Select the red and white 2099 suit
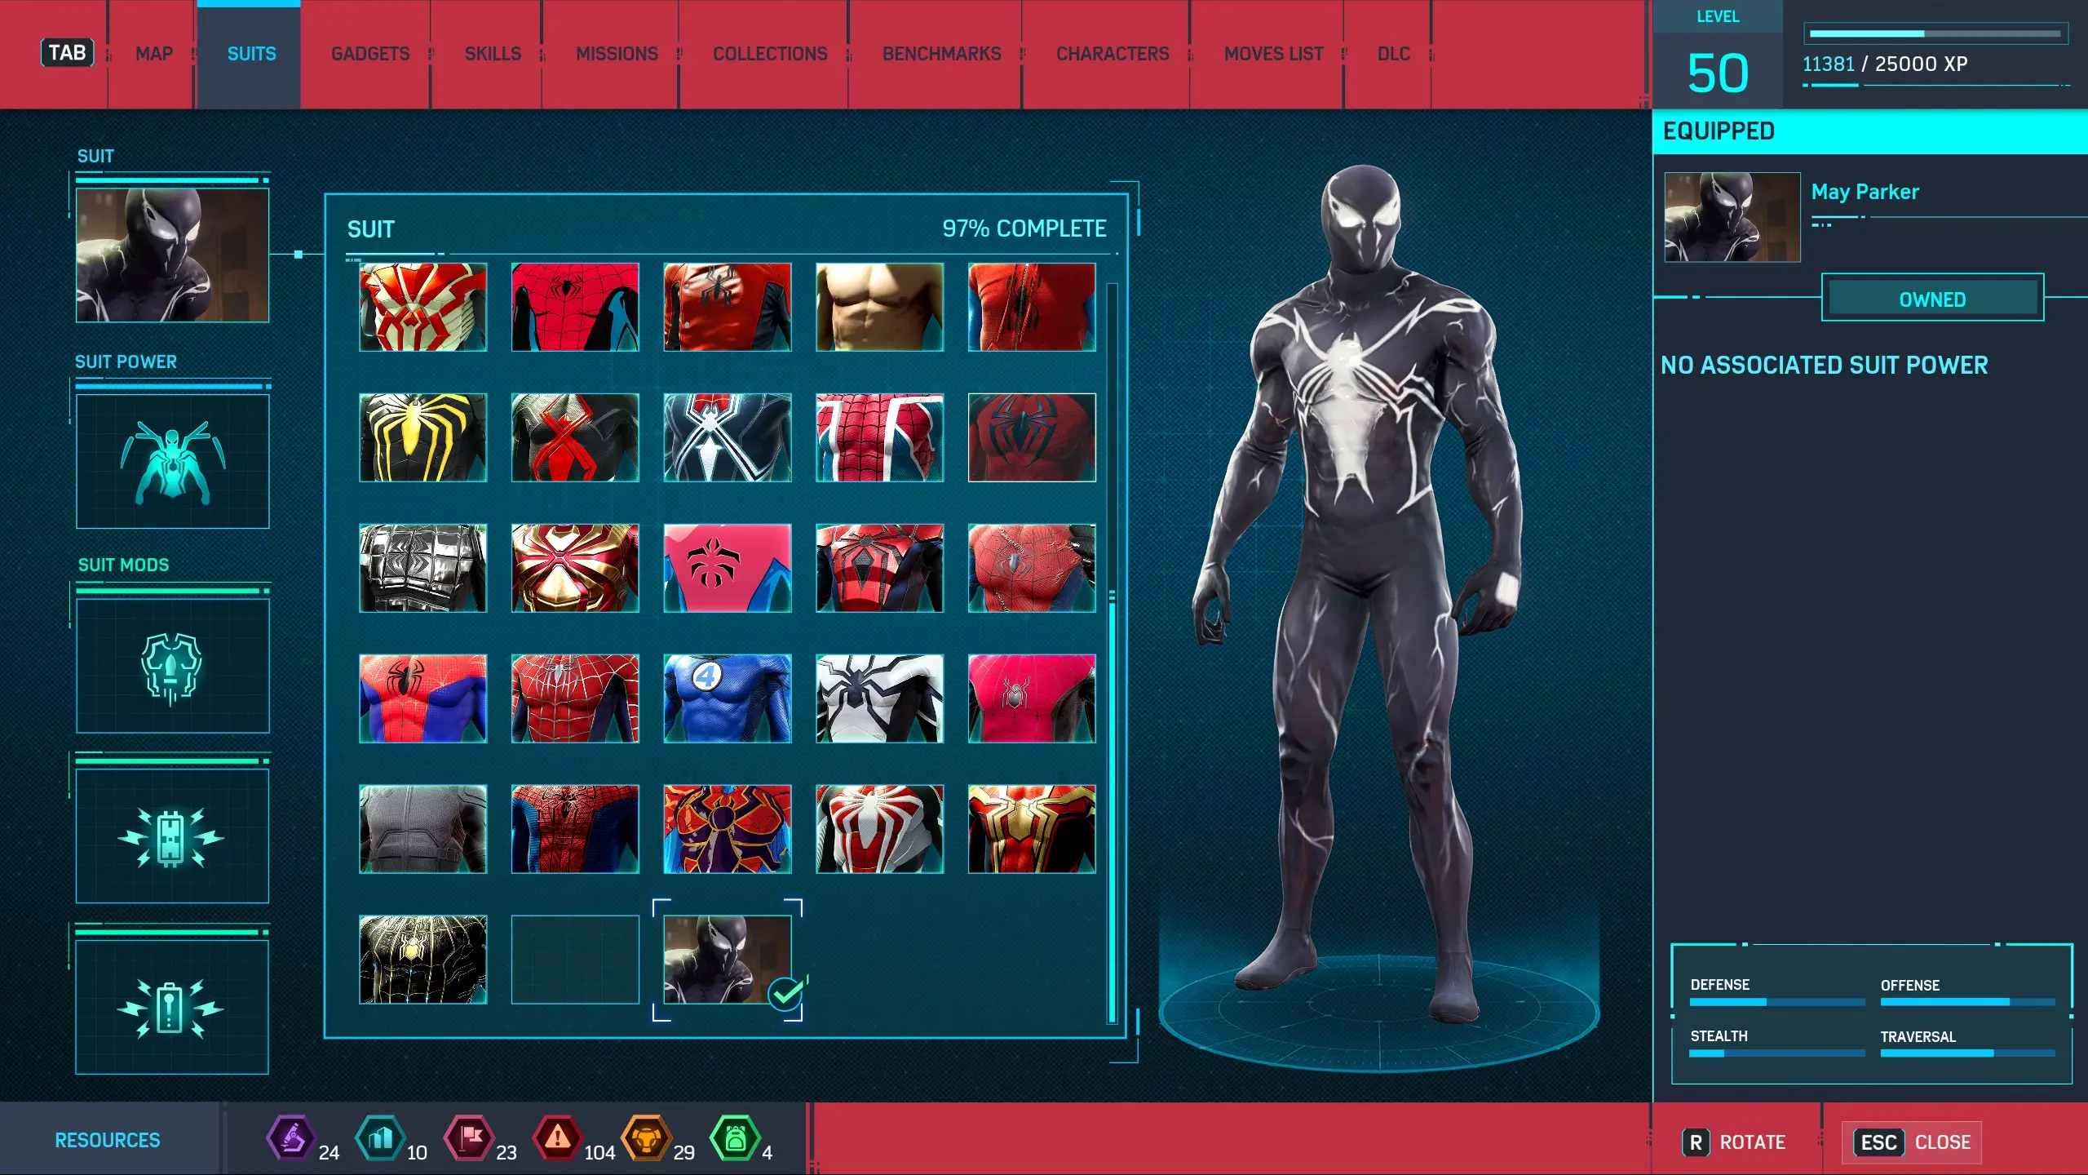The height and width of the screenshot is (1175, 2088). 422,307
